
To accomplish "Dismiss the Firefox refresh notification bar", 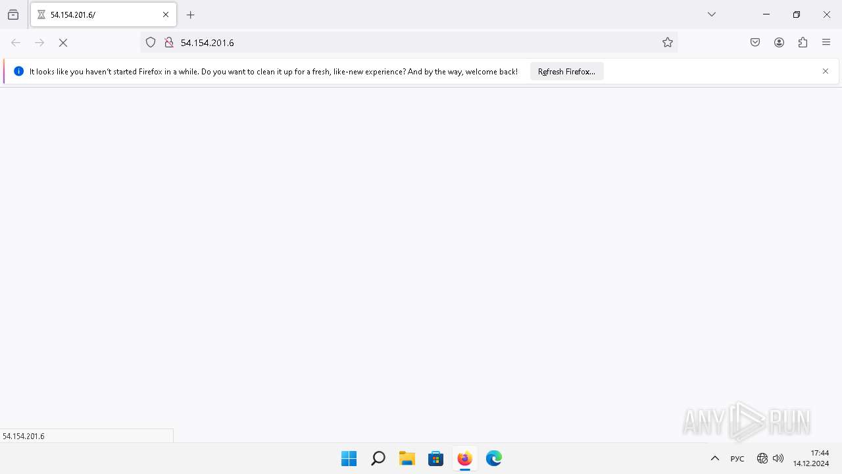I will [x=826, y=71].
